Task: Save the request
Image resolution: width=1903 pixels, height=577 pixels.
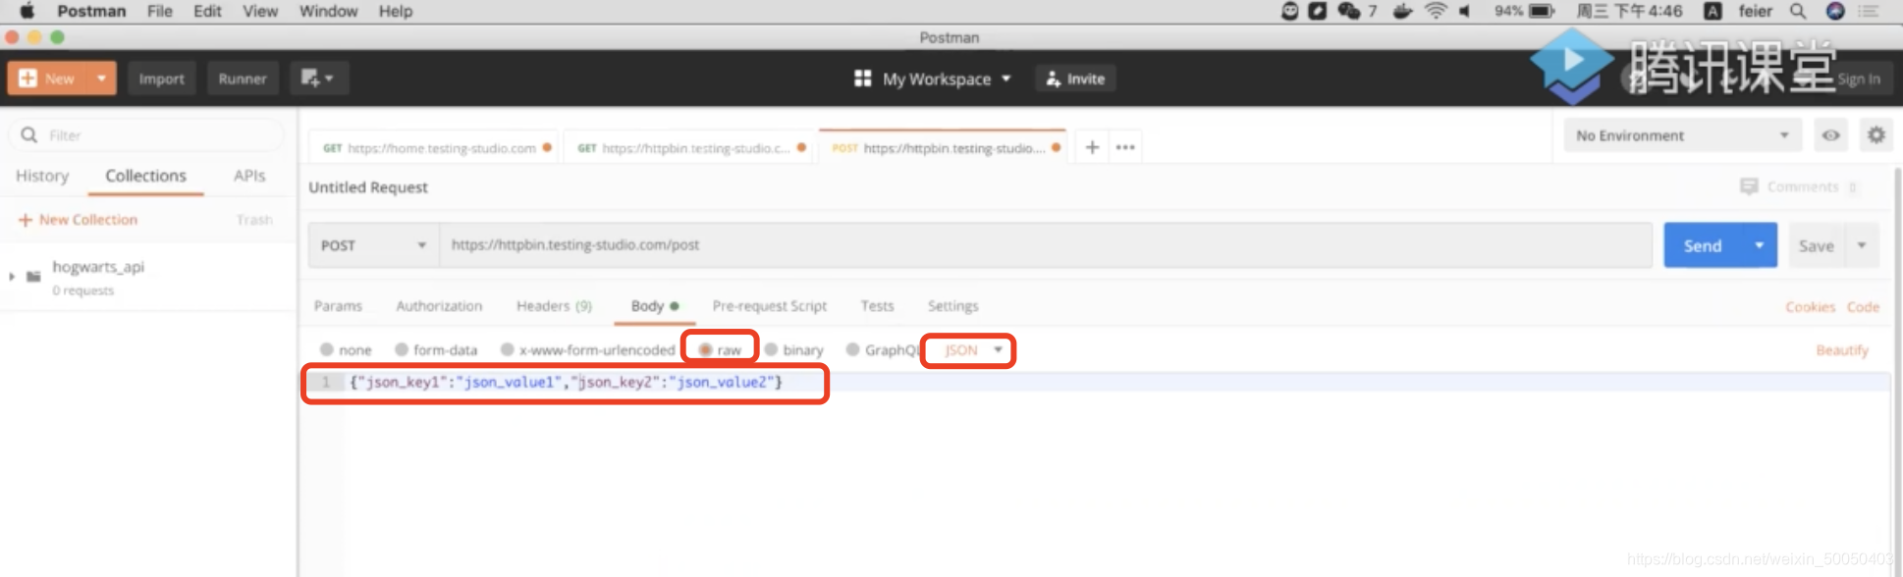Action: pos(1817,245)
